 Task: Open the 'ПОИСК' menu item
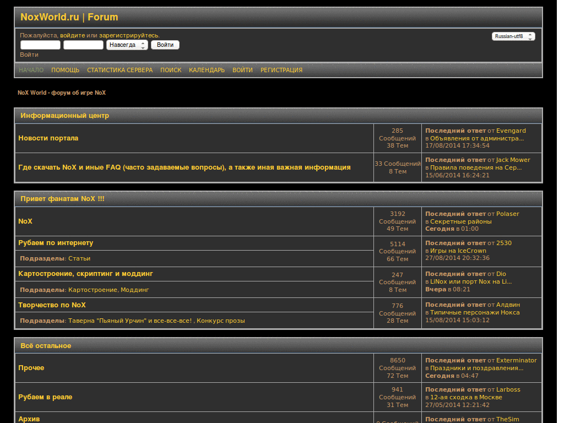171,70
